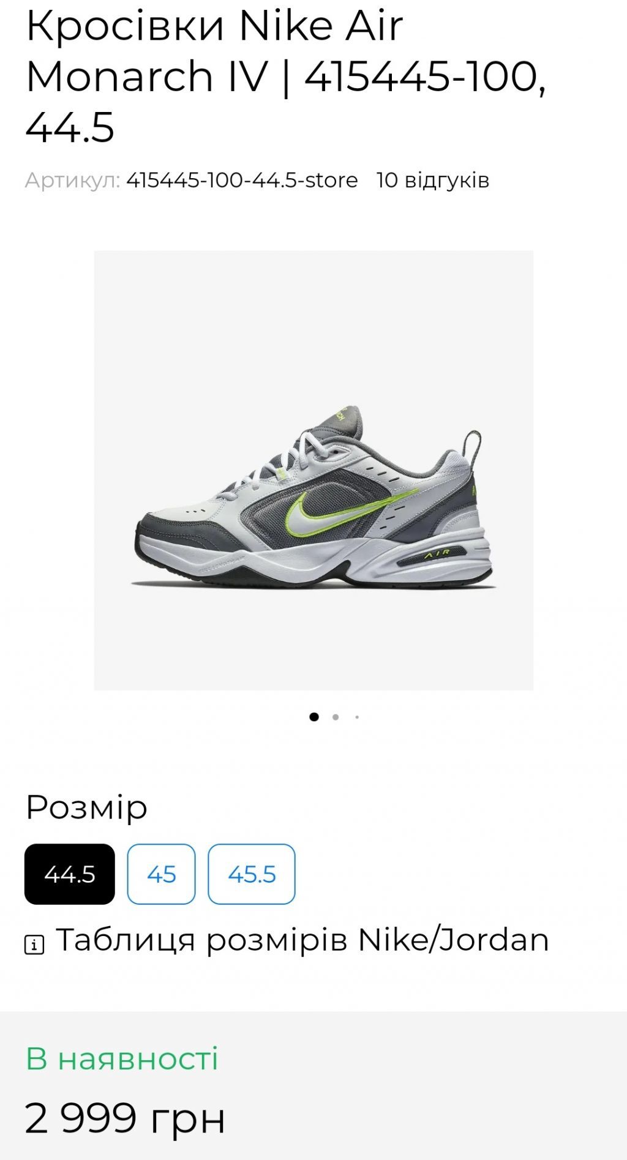Viewport: 627px width, 1160px height.
Task: Open Таблиця розмірів Nike/Jordan
Action: [302, 940]
